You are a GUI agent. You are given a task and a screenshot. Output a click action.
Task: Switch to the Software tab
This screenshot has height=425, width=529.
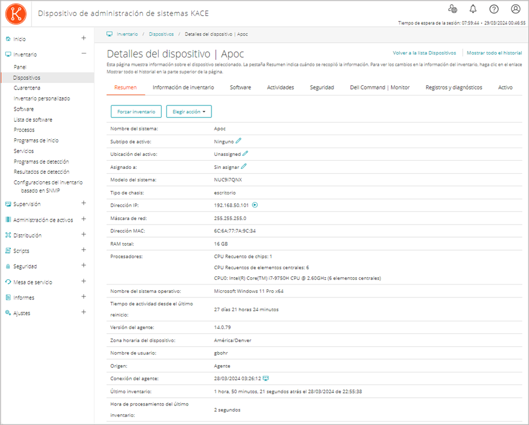pos(241,88)
